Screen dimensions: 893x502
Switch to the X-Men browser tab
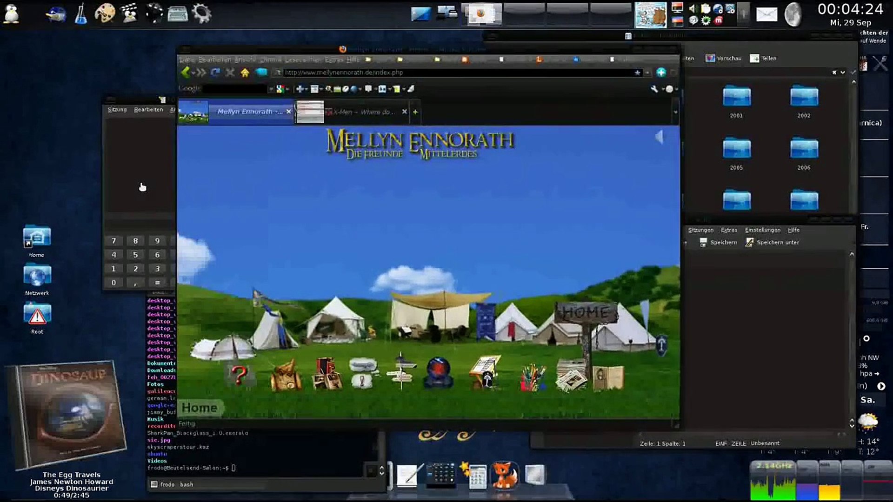pyautogui.click(x=363, y=112)
